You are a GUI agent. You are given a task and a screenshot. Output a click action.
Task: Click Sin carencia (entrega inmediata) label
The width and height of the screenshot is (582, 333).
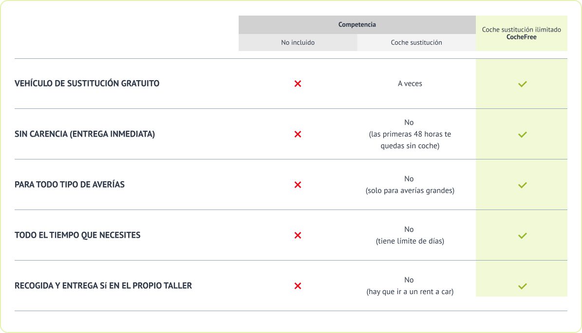click(x=85, y=134)
